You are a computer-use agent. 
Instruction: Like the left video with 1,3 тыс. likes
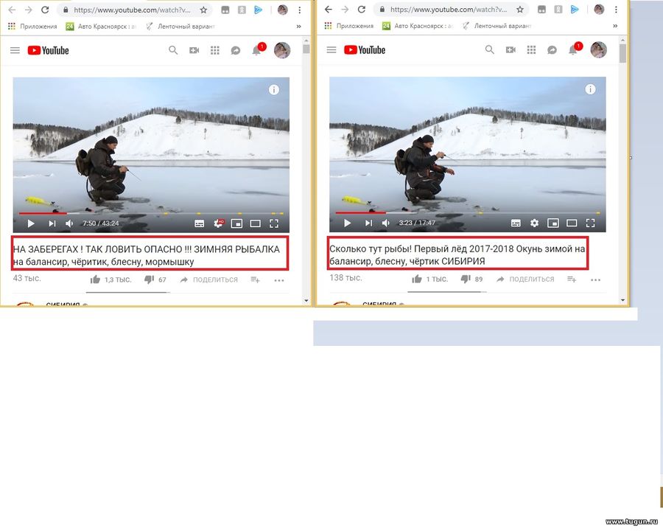click(95, 280)
